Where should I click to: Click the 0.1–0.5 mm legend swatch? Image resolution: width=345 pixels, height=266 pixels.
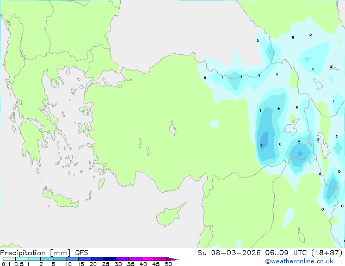point(9,259)
